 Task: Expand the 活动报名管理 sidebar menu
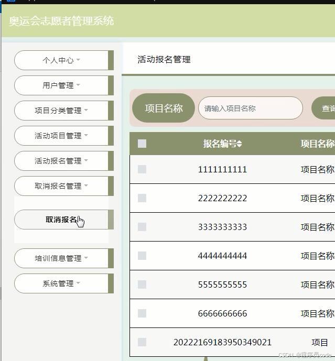tap(64, 161)
